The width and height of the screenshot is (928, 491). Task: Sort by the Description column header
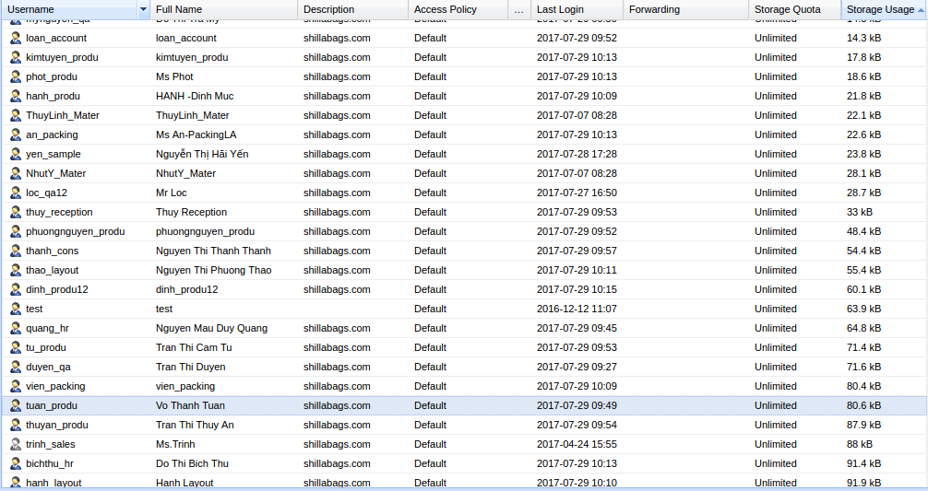point(352,9)
